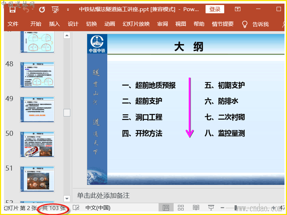Click outline item 四、开挖方法
This screenshot has height=215, width=287.
coord(142,133)
